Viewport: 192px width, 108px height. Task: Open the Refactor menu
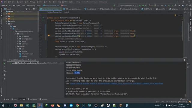tap(40, 2)
